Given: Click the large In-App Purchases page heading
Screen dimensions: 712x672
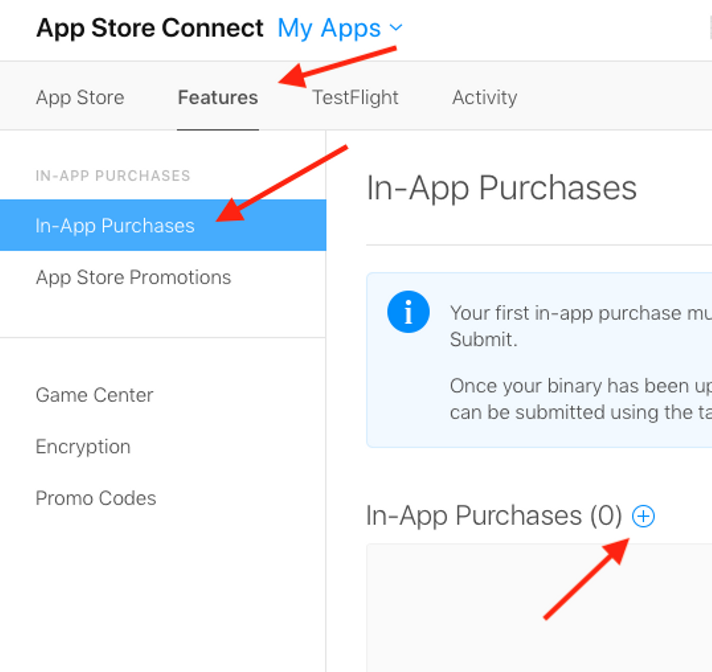Looking at the screenshot, I should tap(501, 188).
